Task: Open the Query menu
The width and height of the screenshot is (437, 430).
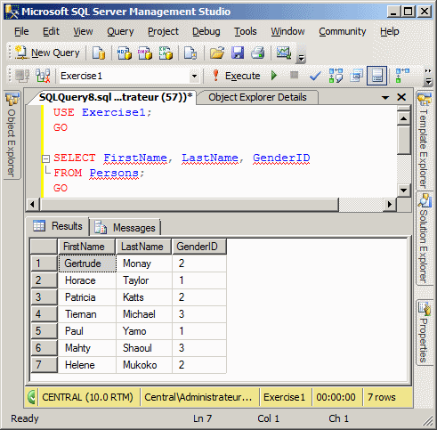Action: click(x=120, y=31)
